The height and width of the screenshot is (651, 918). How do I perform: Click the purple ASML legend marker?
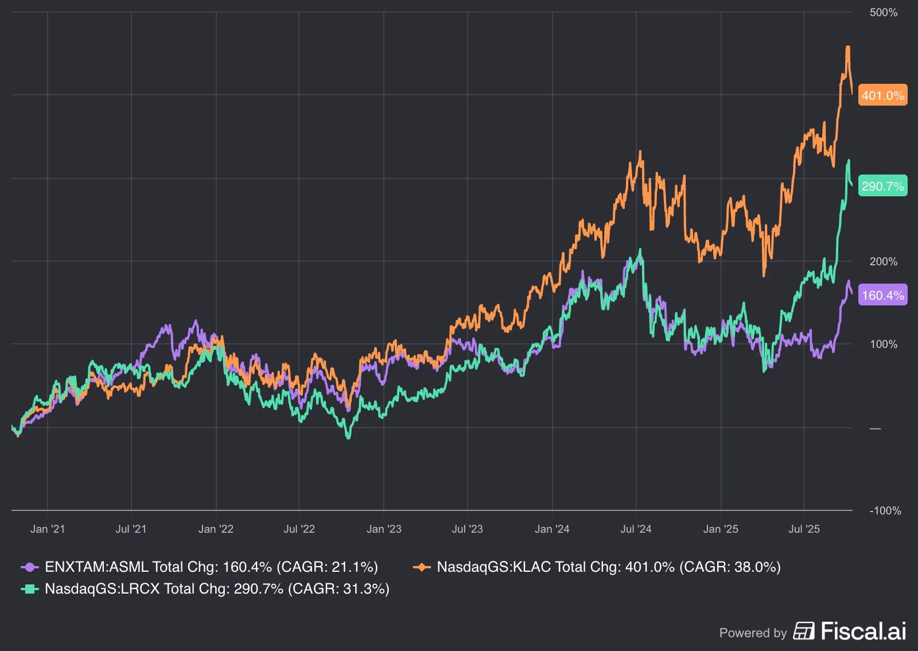30,567
